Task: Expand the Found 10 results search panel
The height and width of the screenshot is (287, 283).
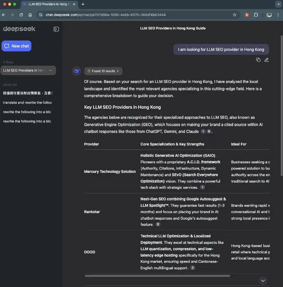Action: (x=103, y=71)
